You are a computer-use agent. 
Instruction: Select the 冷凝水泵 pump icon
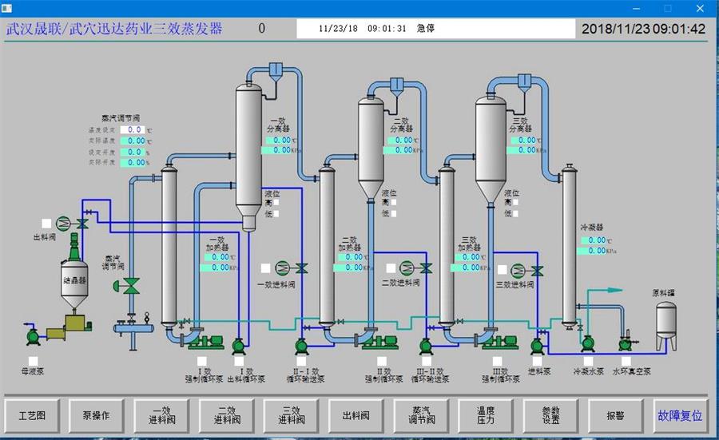(588, 344)
